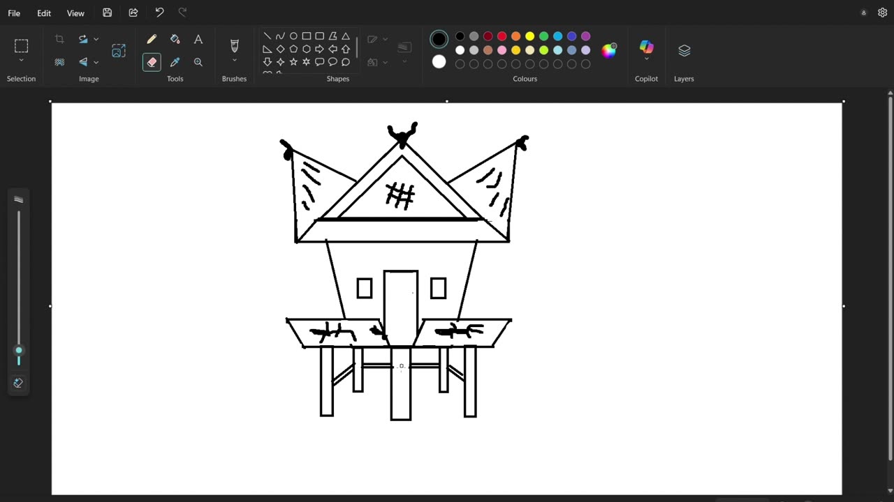Choose the Five-point star shape
Screen dimensions: 894x502
coord(293,62)
